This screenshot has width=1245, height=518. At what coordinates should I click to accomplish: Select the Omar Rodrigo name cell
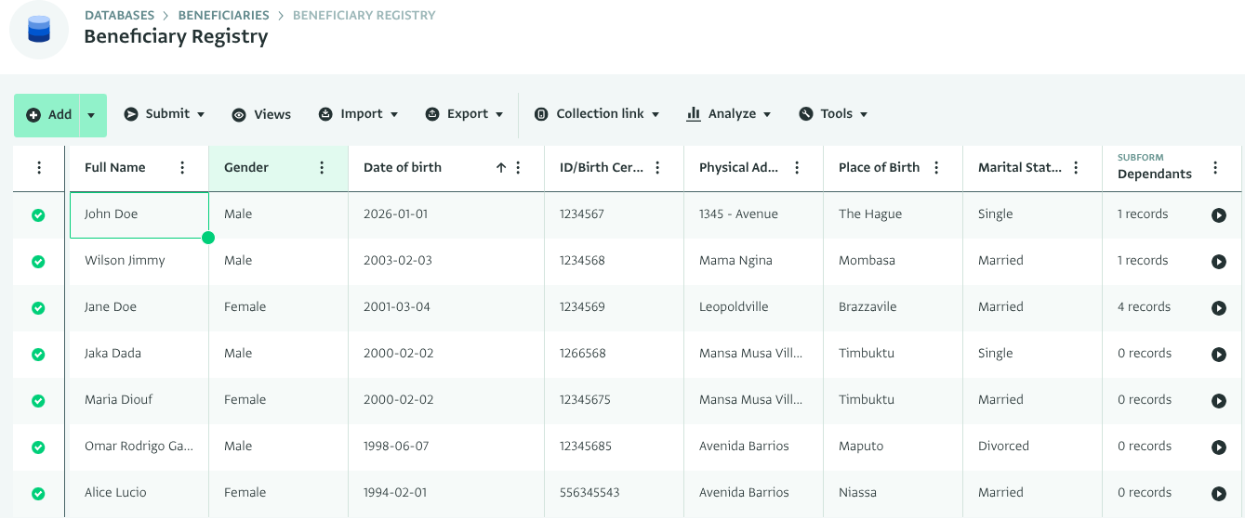click(139, 447)
